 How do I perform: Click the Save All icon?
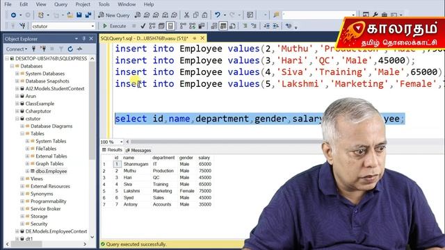click(88, 15)
